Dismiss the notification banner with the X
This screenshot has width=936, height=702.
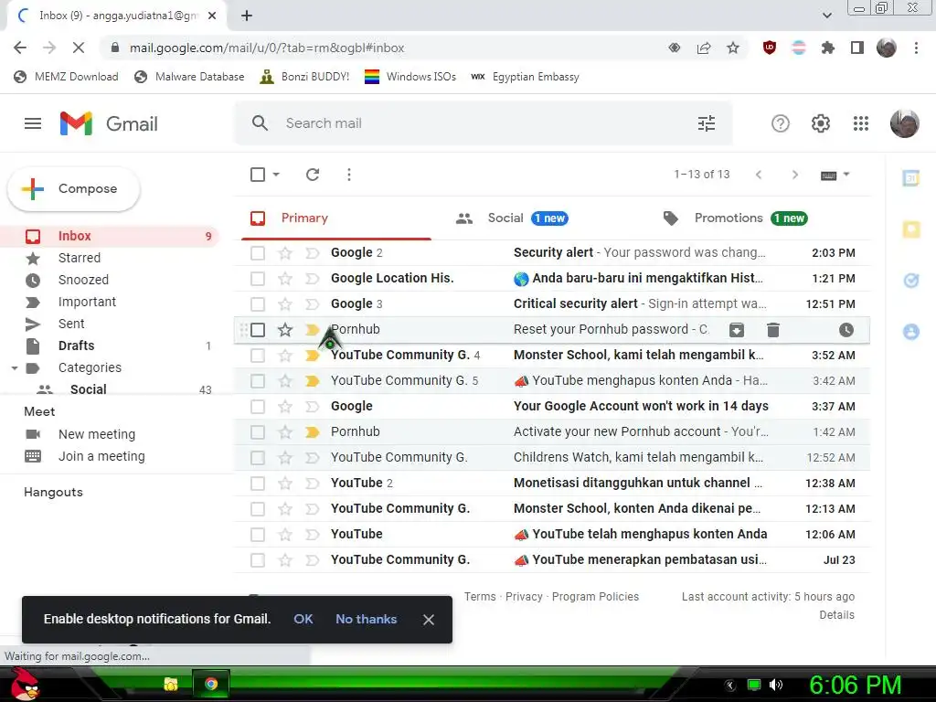pos(428,620)
